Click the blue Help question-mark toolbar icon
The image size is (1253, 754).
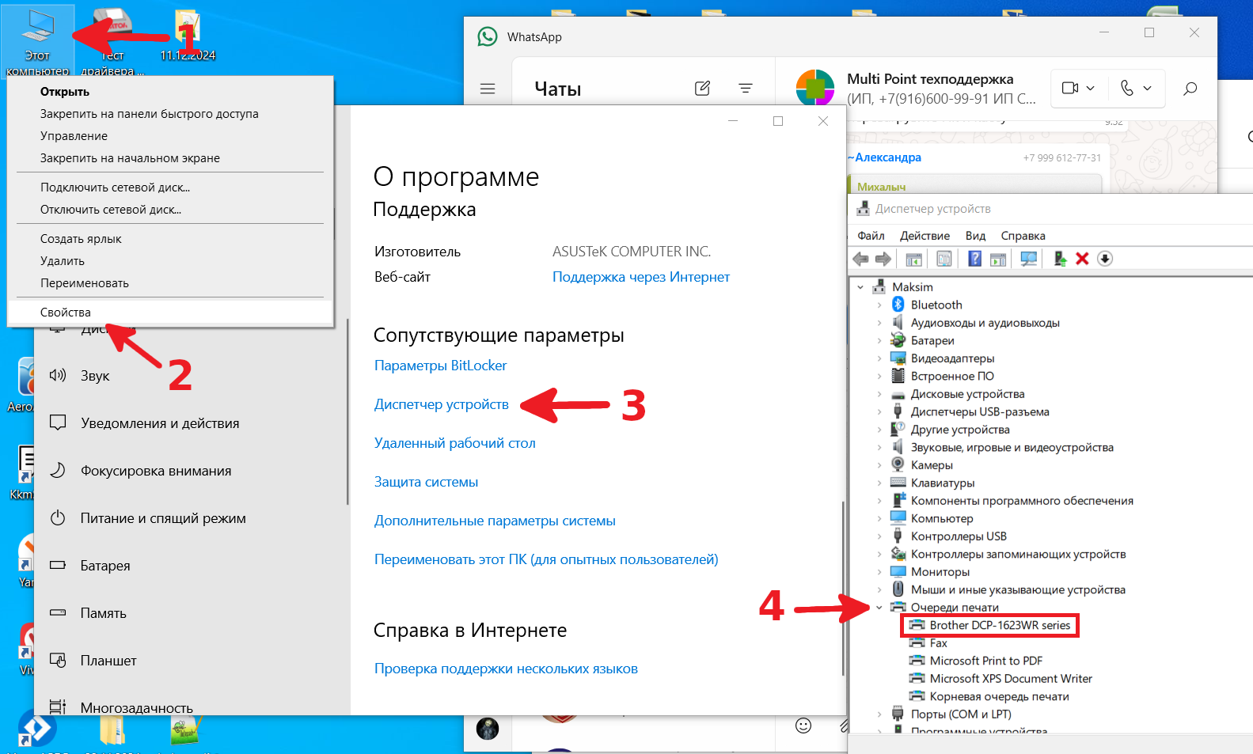pyautogui.click(x=974, y=259)
